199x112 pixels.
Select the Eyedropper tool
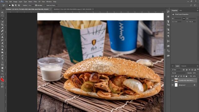[2, 28]
